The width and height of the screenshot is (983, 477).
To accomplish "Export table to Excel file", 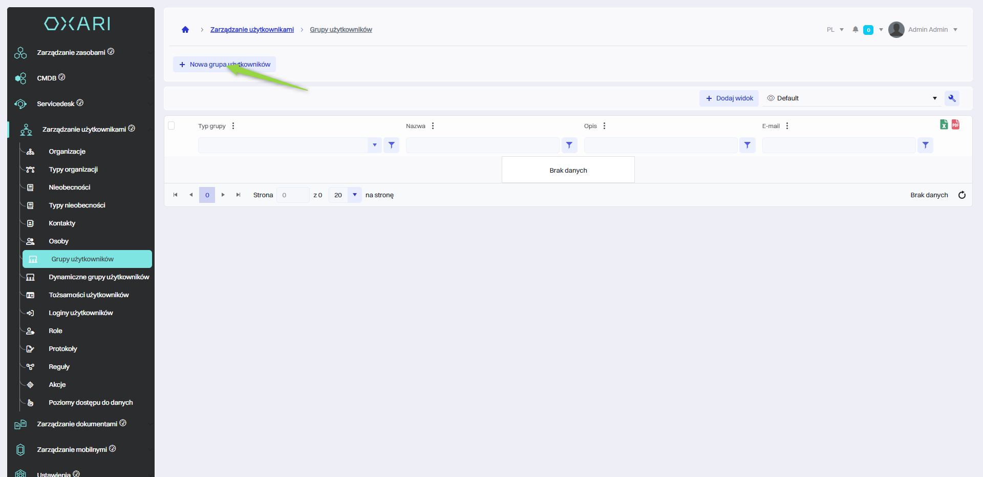I will (x=944, y=125).
